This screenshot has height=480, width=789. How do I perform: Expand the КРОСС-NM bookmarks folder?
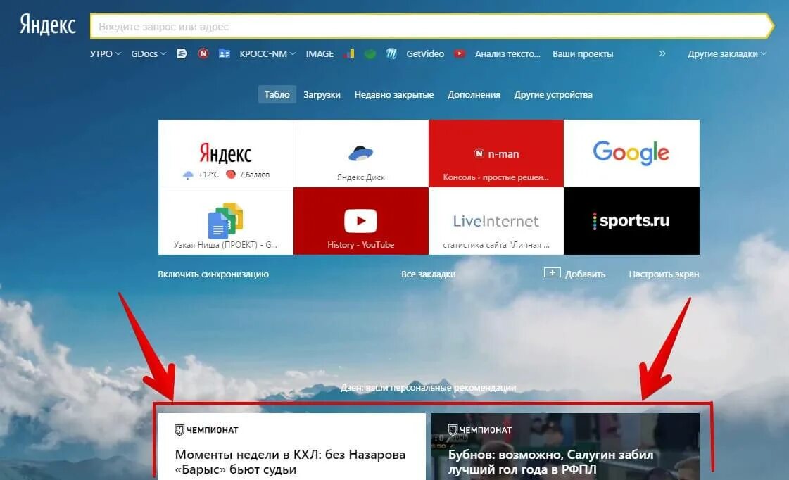pyautogui.click(x=267, y=53)
